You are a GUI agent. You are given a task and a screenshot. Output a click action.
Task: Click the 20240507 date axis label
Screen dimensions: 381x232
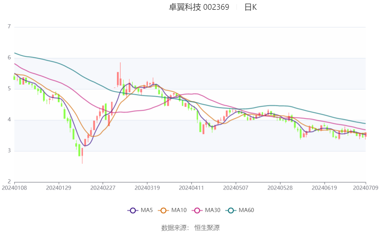pyautogui.click(x=236, y=188)
